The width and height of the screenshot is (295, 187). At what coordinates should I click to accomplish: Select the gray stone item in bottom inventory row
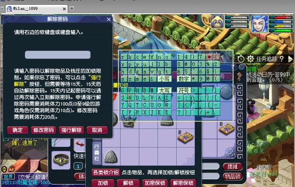click(x=111, y=157)
